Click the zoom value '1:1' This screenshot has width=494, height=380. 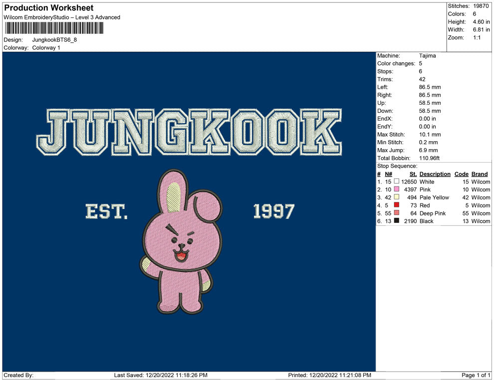(x=477, y=37)
